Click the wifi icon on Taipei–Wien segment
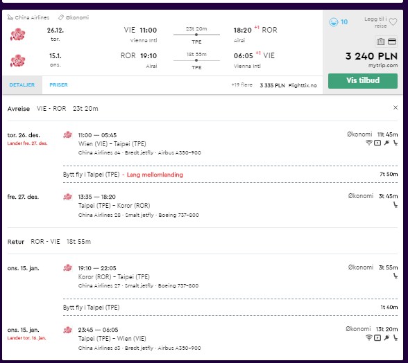The image size is (408, 363). (368, 337)
